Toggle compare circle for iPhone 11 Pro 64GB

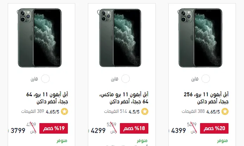tap(45, 79)
